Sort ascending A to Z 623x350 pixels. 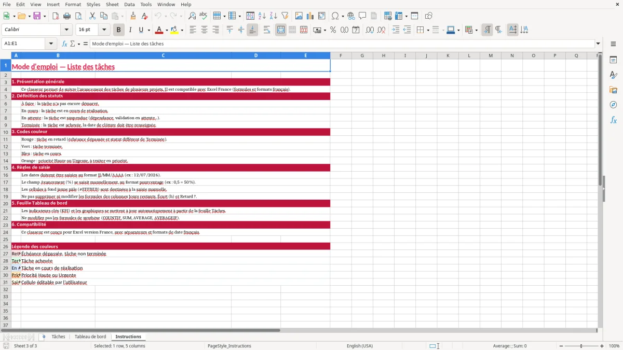262,16
